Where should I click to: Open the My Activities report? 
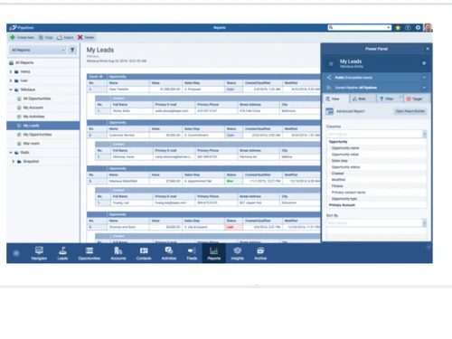pos(33,117)
